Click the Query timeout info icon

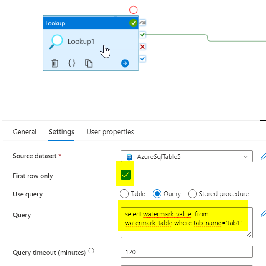pyautogui.click(x=91, y=251)
